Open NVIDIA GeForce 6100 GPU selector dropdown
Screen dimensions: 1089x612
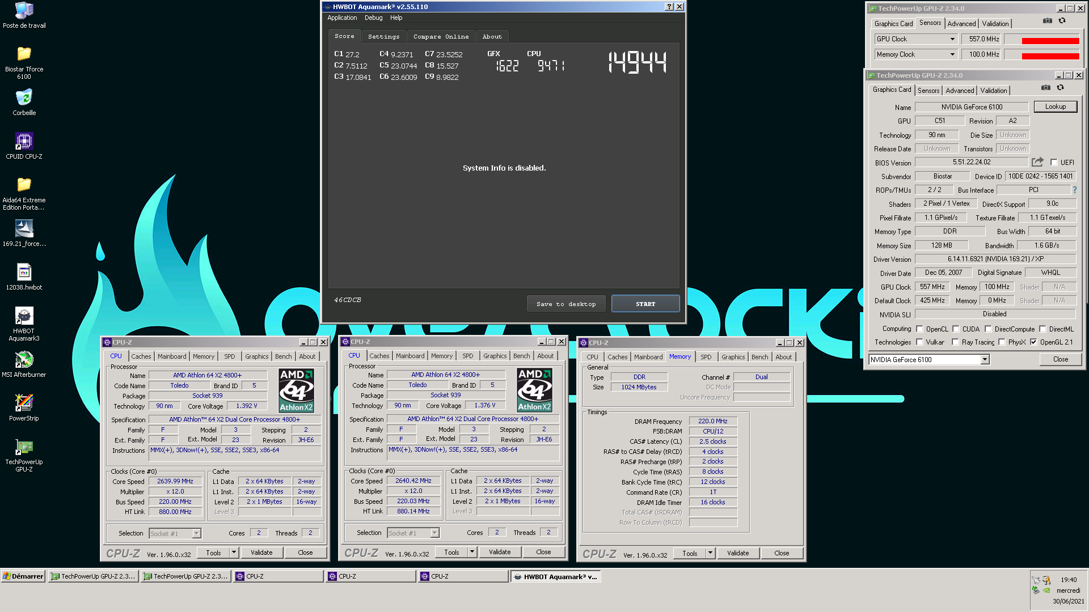point(929,360)
